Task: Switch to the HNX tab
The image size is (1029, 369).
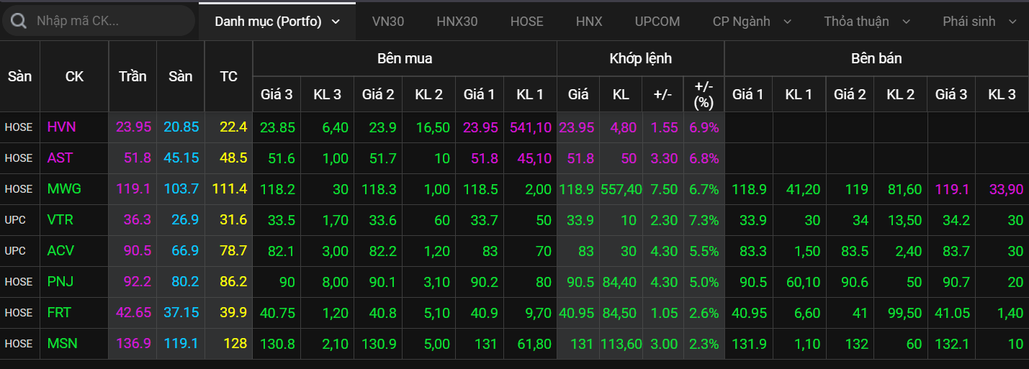Action: [x=589, y=22]
